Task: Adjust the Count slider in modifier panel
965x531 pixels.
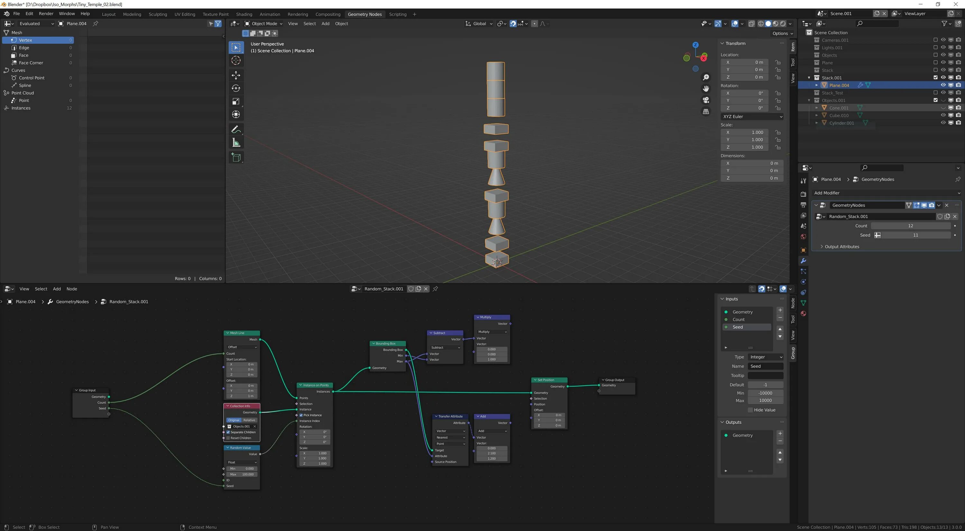Action: pyautogui.click(x=910, y=226)
